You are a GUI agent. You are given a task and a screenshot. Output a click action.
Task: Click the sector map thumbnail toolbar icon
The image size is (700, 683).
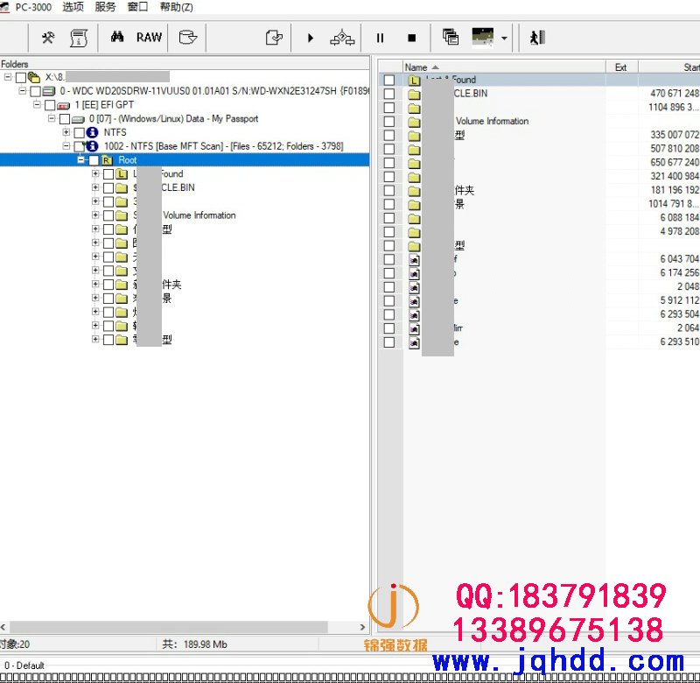(483, 37)
